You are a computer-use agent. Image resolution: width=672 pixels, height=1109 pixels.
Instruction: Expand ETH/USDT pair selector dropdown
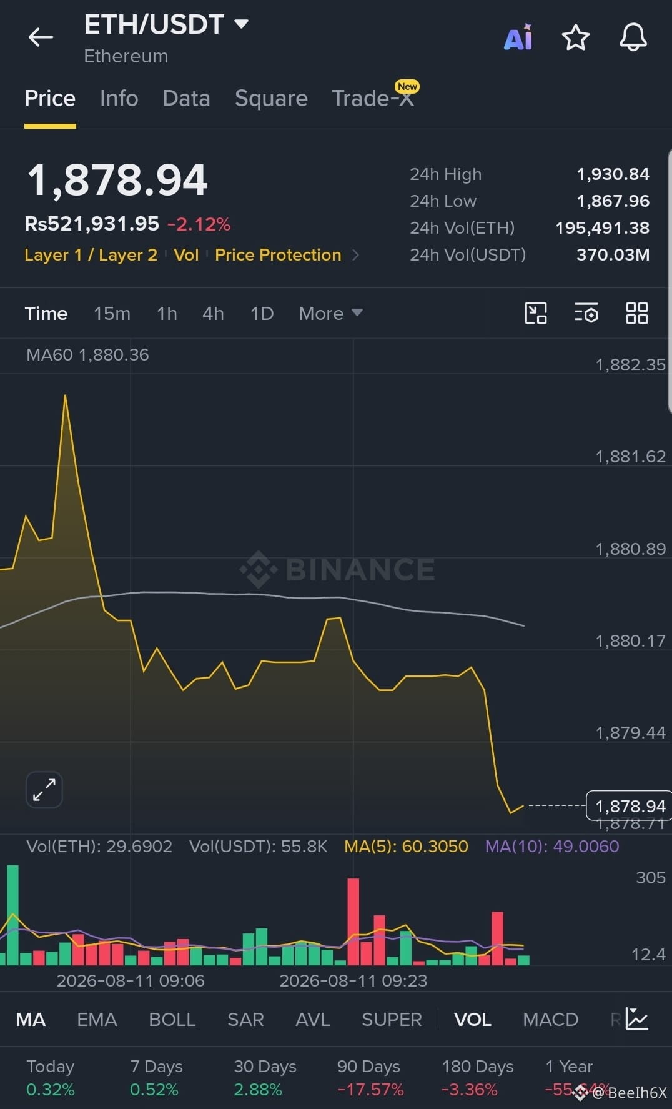241,24
